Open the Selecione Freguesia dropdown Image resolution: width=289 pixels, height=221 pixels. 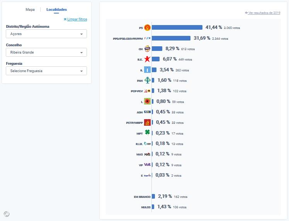click(x=46, y=71)
